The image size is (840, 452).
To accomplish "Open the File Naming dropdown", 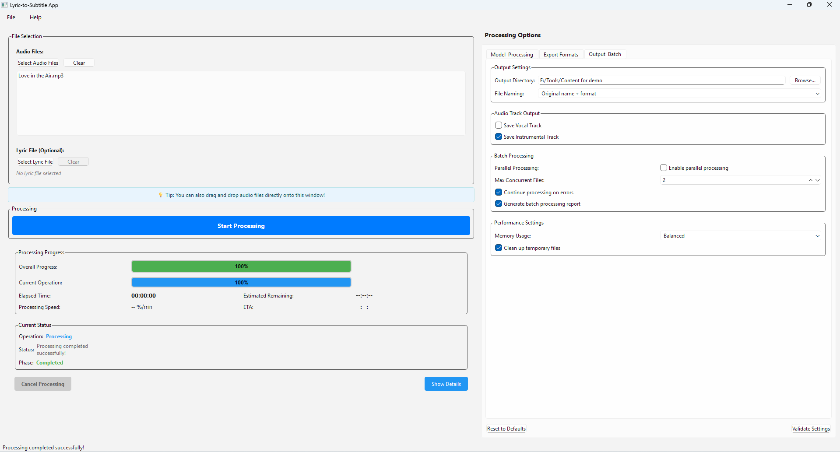I will (x=680, y=94).
